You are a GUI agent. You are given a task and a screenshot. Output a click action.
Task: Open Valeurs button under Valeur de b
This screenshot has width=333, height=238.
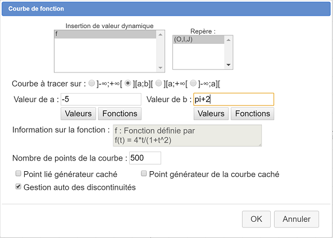pos(211,113)
